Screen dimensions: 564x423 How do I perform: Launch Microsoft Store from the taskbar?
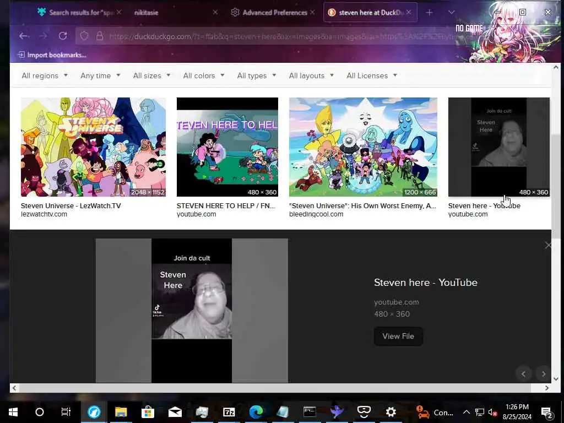point(148,412)
